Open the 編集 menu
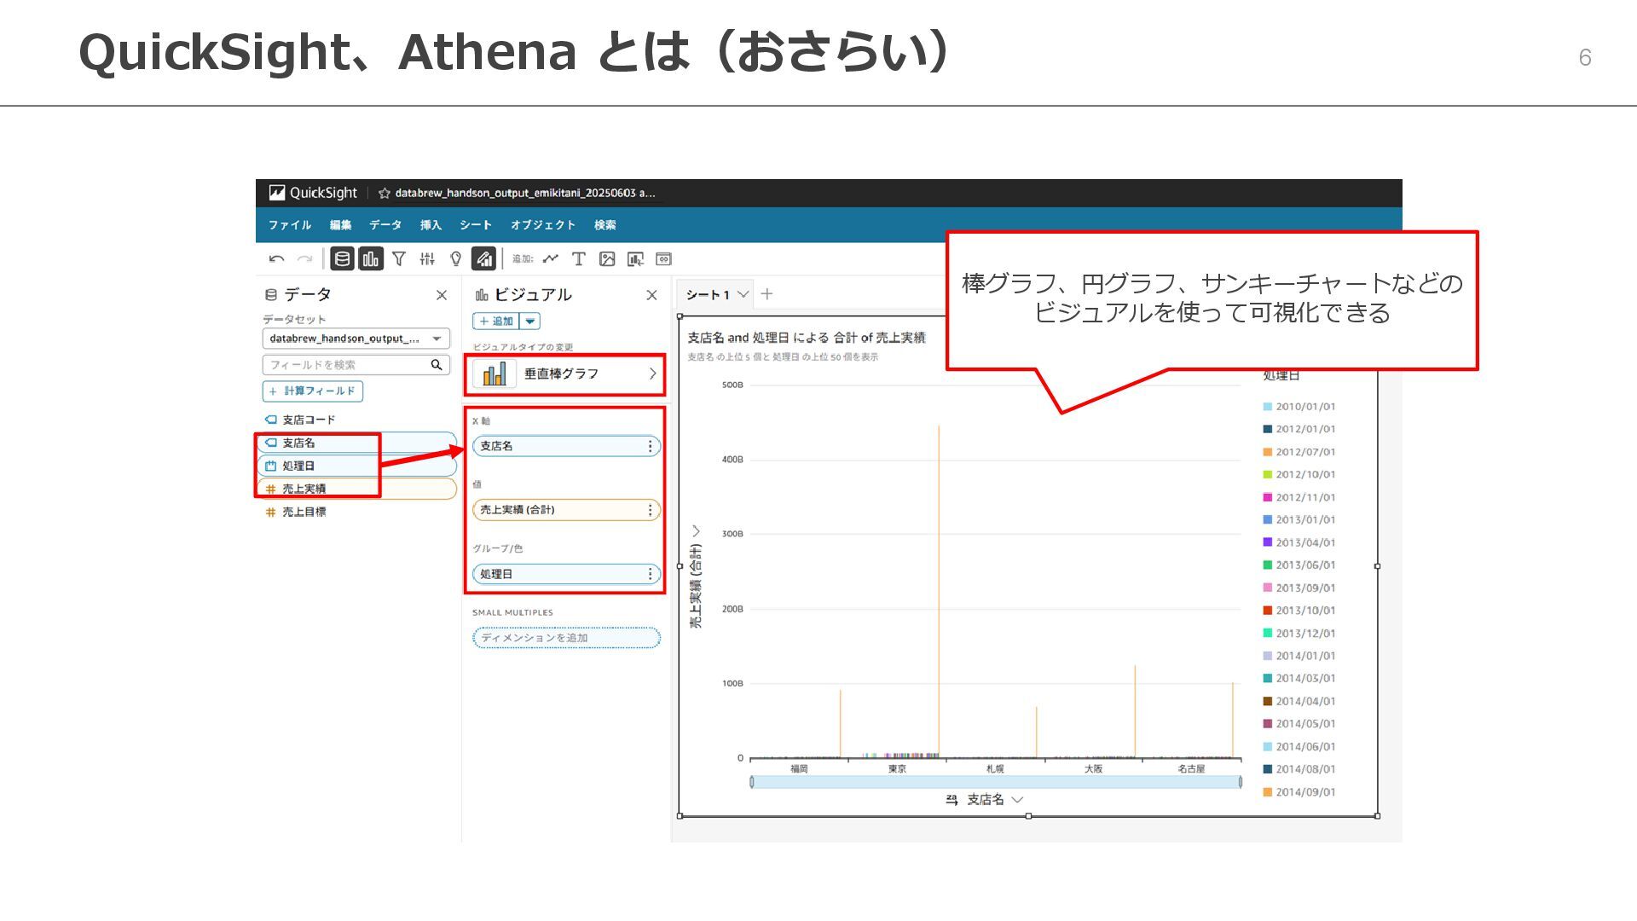Screen dimensions: 1637x921 click(x=341, y=225)
